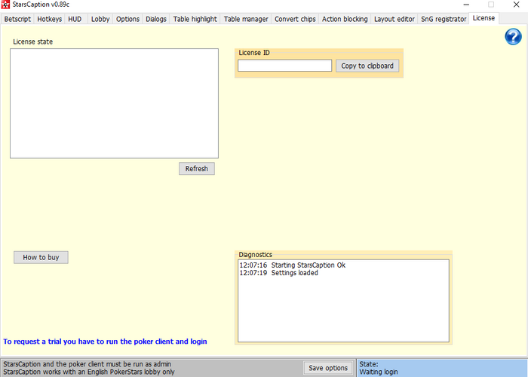Click the blue trial request message text
The height and width of the screenshot is (377, 528).
click(x=105, y=342)
